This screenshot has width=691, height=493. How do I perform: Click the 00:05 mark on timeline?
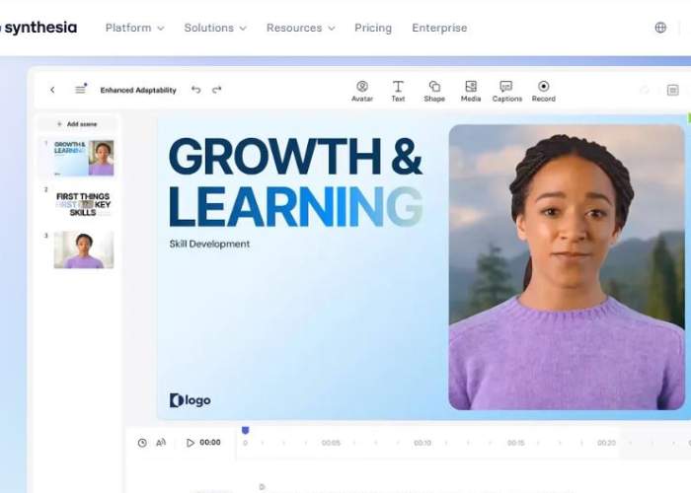(x=331, y=443)
